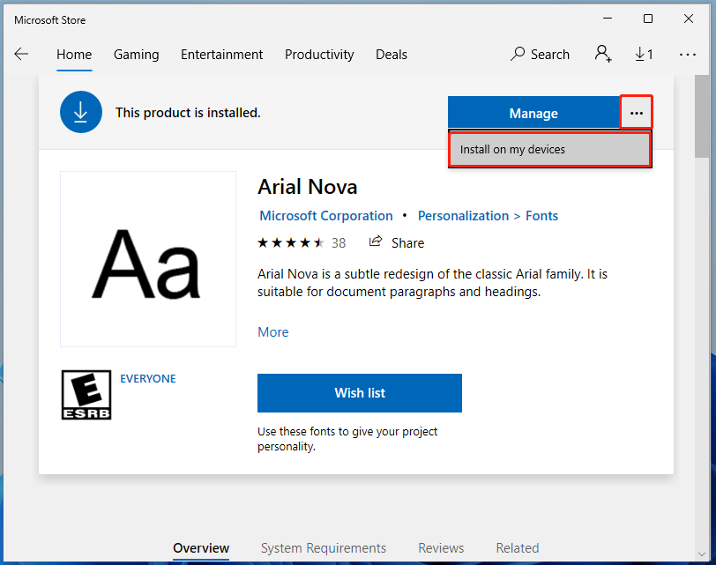Screen dimensions: 716x565
Task: Open the Personalization category link
Action: [x=463, y=216]
